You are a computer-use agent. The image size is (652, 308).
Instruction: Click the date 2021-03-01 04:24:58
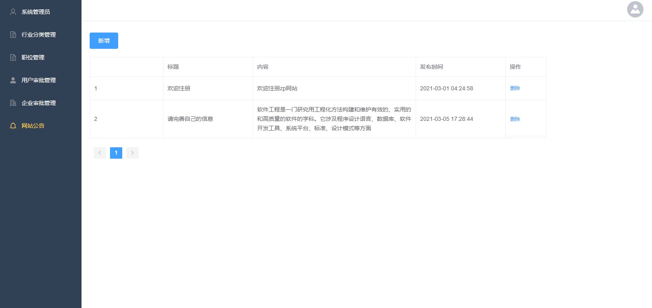[x=447, y=88]
